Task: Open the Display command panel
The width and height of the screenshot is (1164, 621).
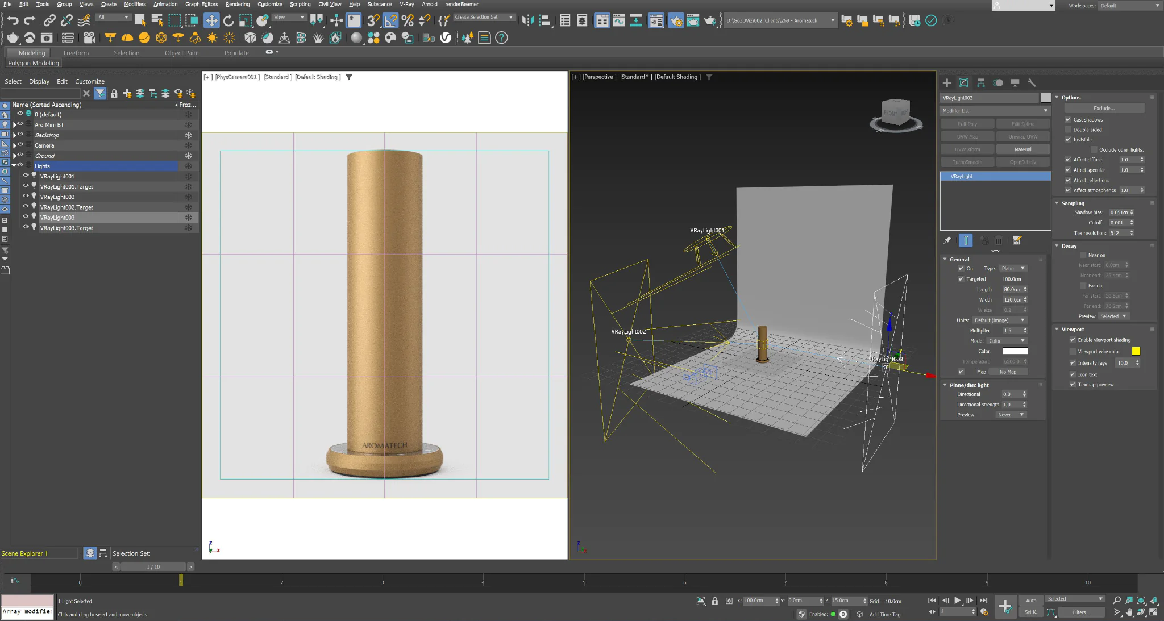Action: tap(1015, 83)
